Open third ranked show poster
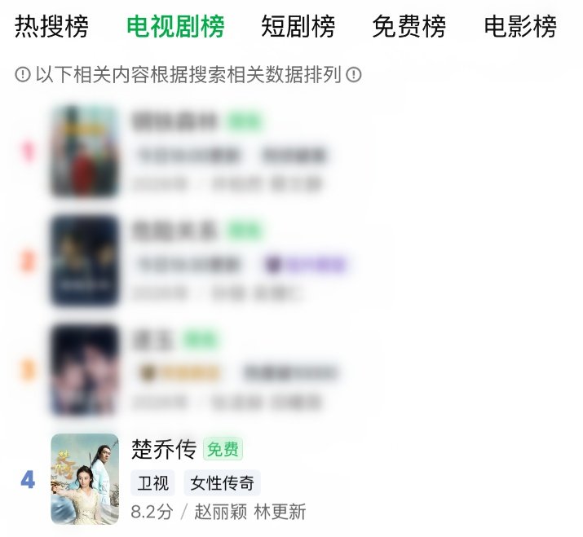Image resolution: width=583 pixels, height=537 pixels. [85, 369]
